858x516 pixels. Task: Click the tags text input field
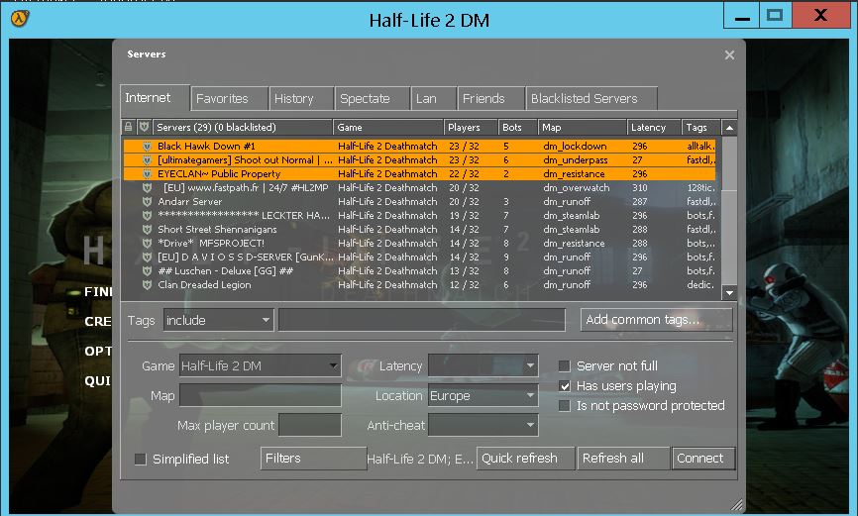[x=422, y=320]
